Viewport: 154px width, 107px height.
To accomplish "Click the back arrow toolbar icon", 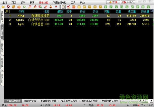I will tap(3, 7).
